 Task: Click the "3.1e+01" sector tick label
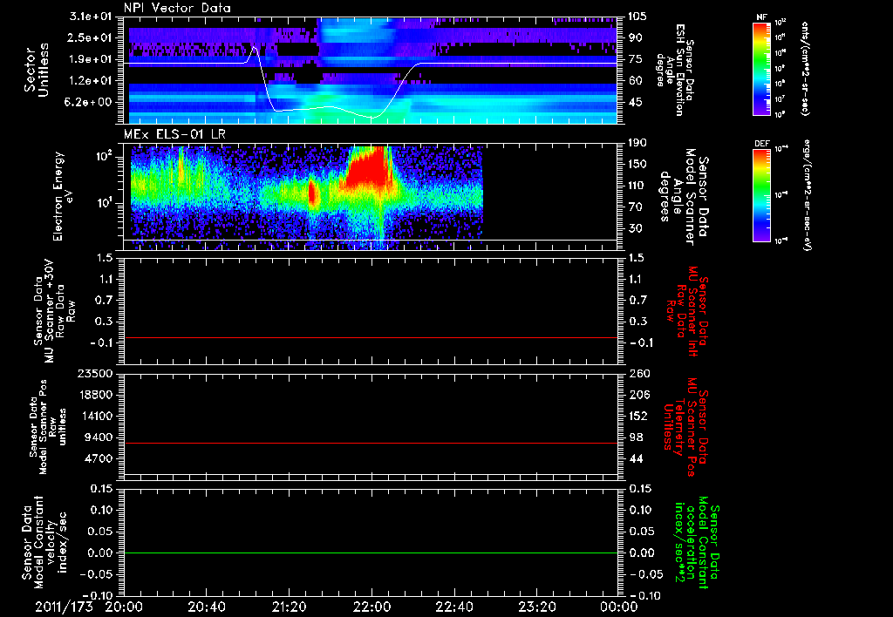click(x=91, y=17)
